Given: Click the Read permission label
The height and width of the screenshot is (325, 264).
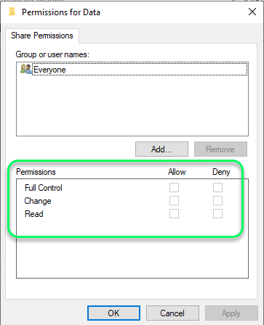Looking at the screenshot, I should (34, 214).
